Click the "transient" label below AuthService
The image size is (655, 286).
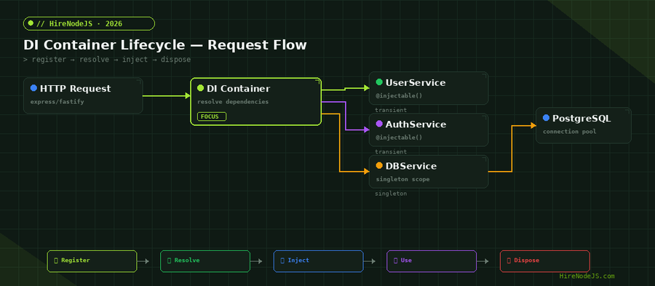[x=391, y=152]
